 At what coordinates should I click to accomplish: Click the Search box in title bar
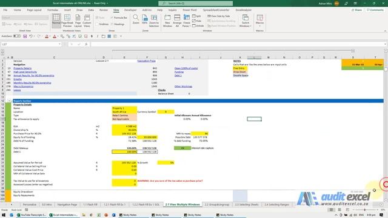point(195,4)
